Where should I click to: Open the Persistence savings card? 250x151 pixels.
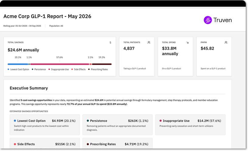click(x=117, y=125)
